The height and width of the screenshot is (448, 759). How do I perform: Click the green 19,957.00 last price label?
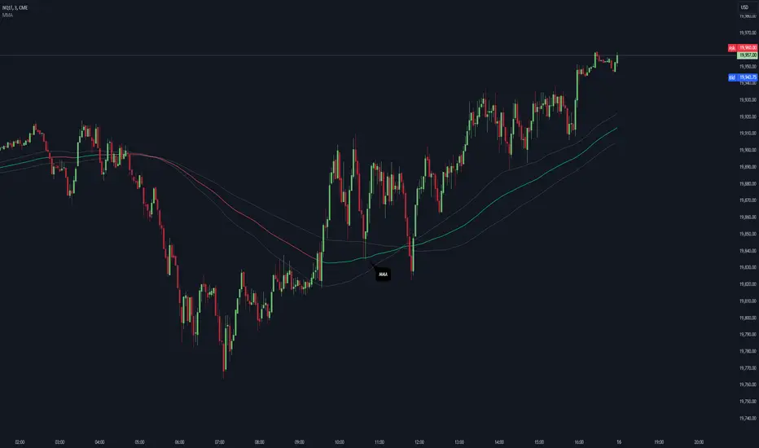747,55
